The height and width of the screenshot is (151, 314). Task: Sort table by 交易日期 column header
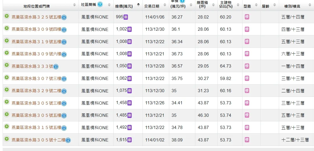151,6
